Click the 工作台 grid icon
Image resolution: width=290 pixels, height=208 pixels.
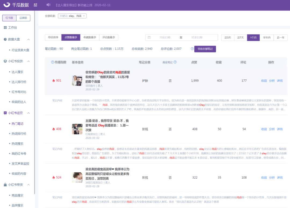[5, 27]
